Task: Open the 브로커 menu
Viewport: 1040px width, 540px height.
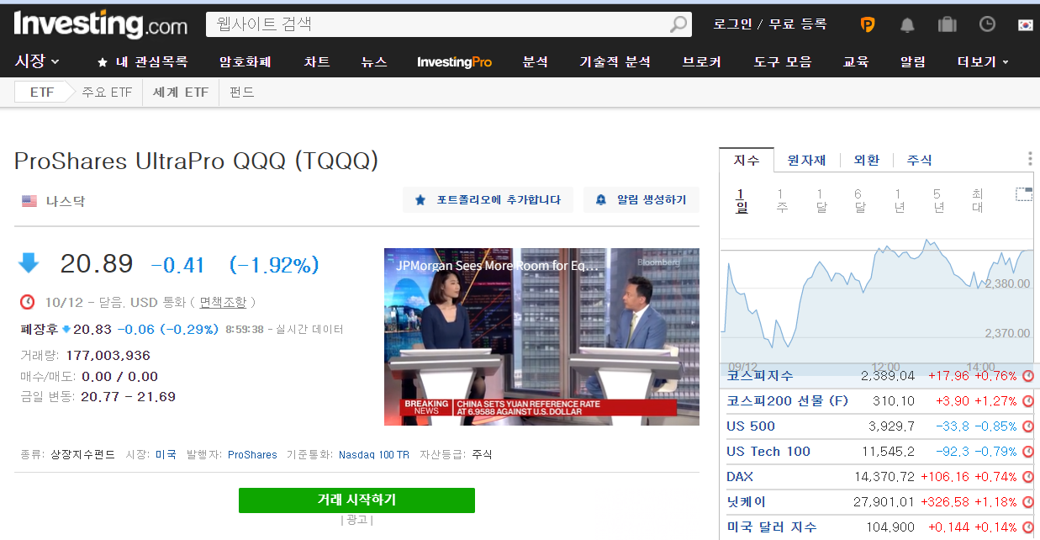Action: (702, 62)
